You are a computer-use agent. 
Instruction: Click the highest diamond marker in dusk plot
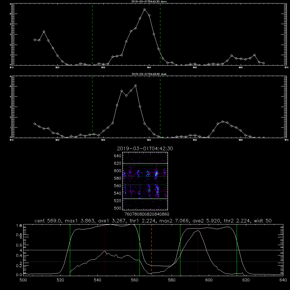[135, 86]
